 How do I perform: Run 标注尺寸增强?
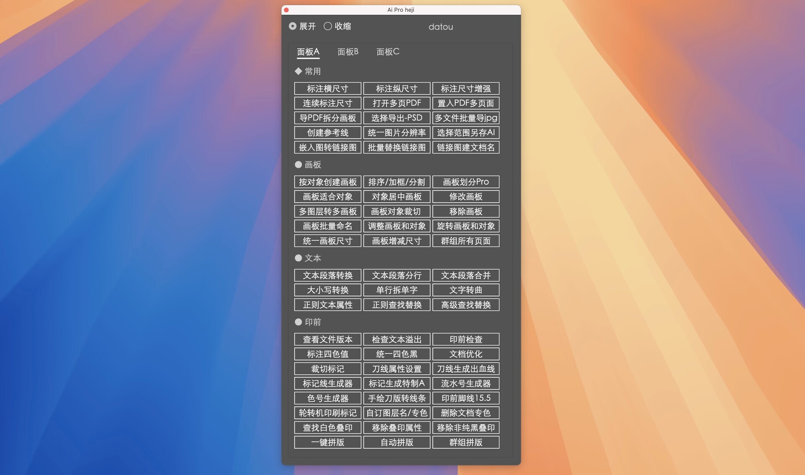466,88
